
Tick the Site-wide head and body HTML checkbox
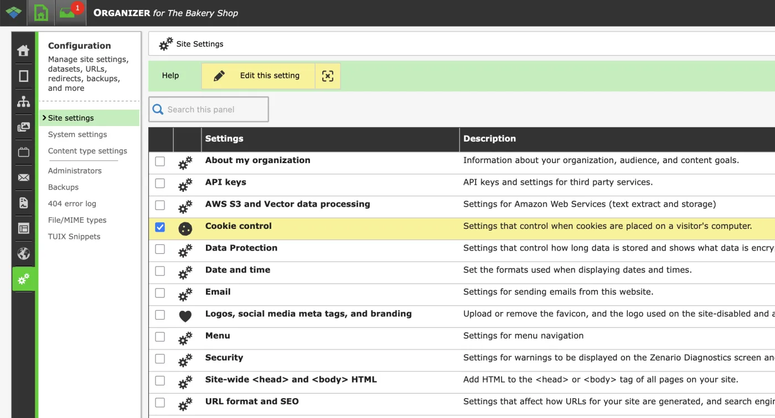[160, 380]
